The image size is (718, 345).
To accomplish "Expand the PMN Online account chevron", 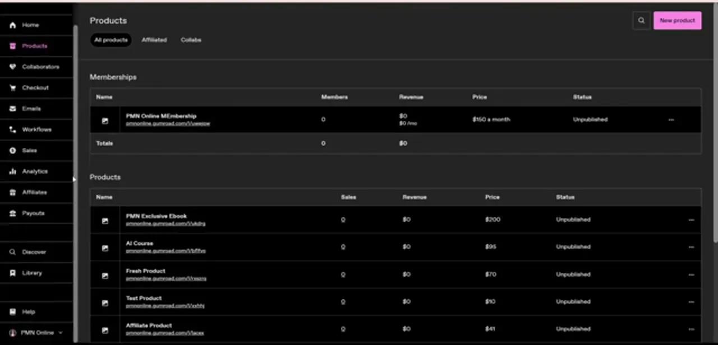I will 61,333.
